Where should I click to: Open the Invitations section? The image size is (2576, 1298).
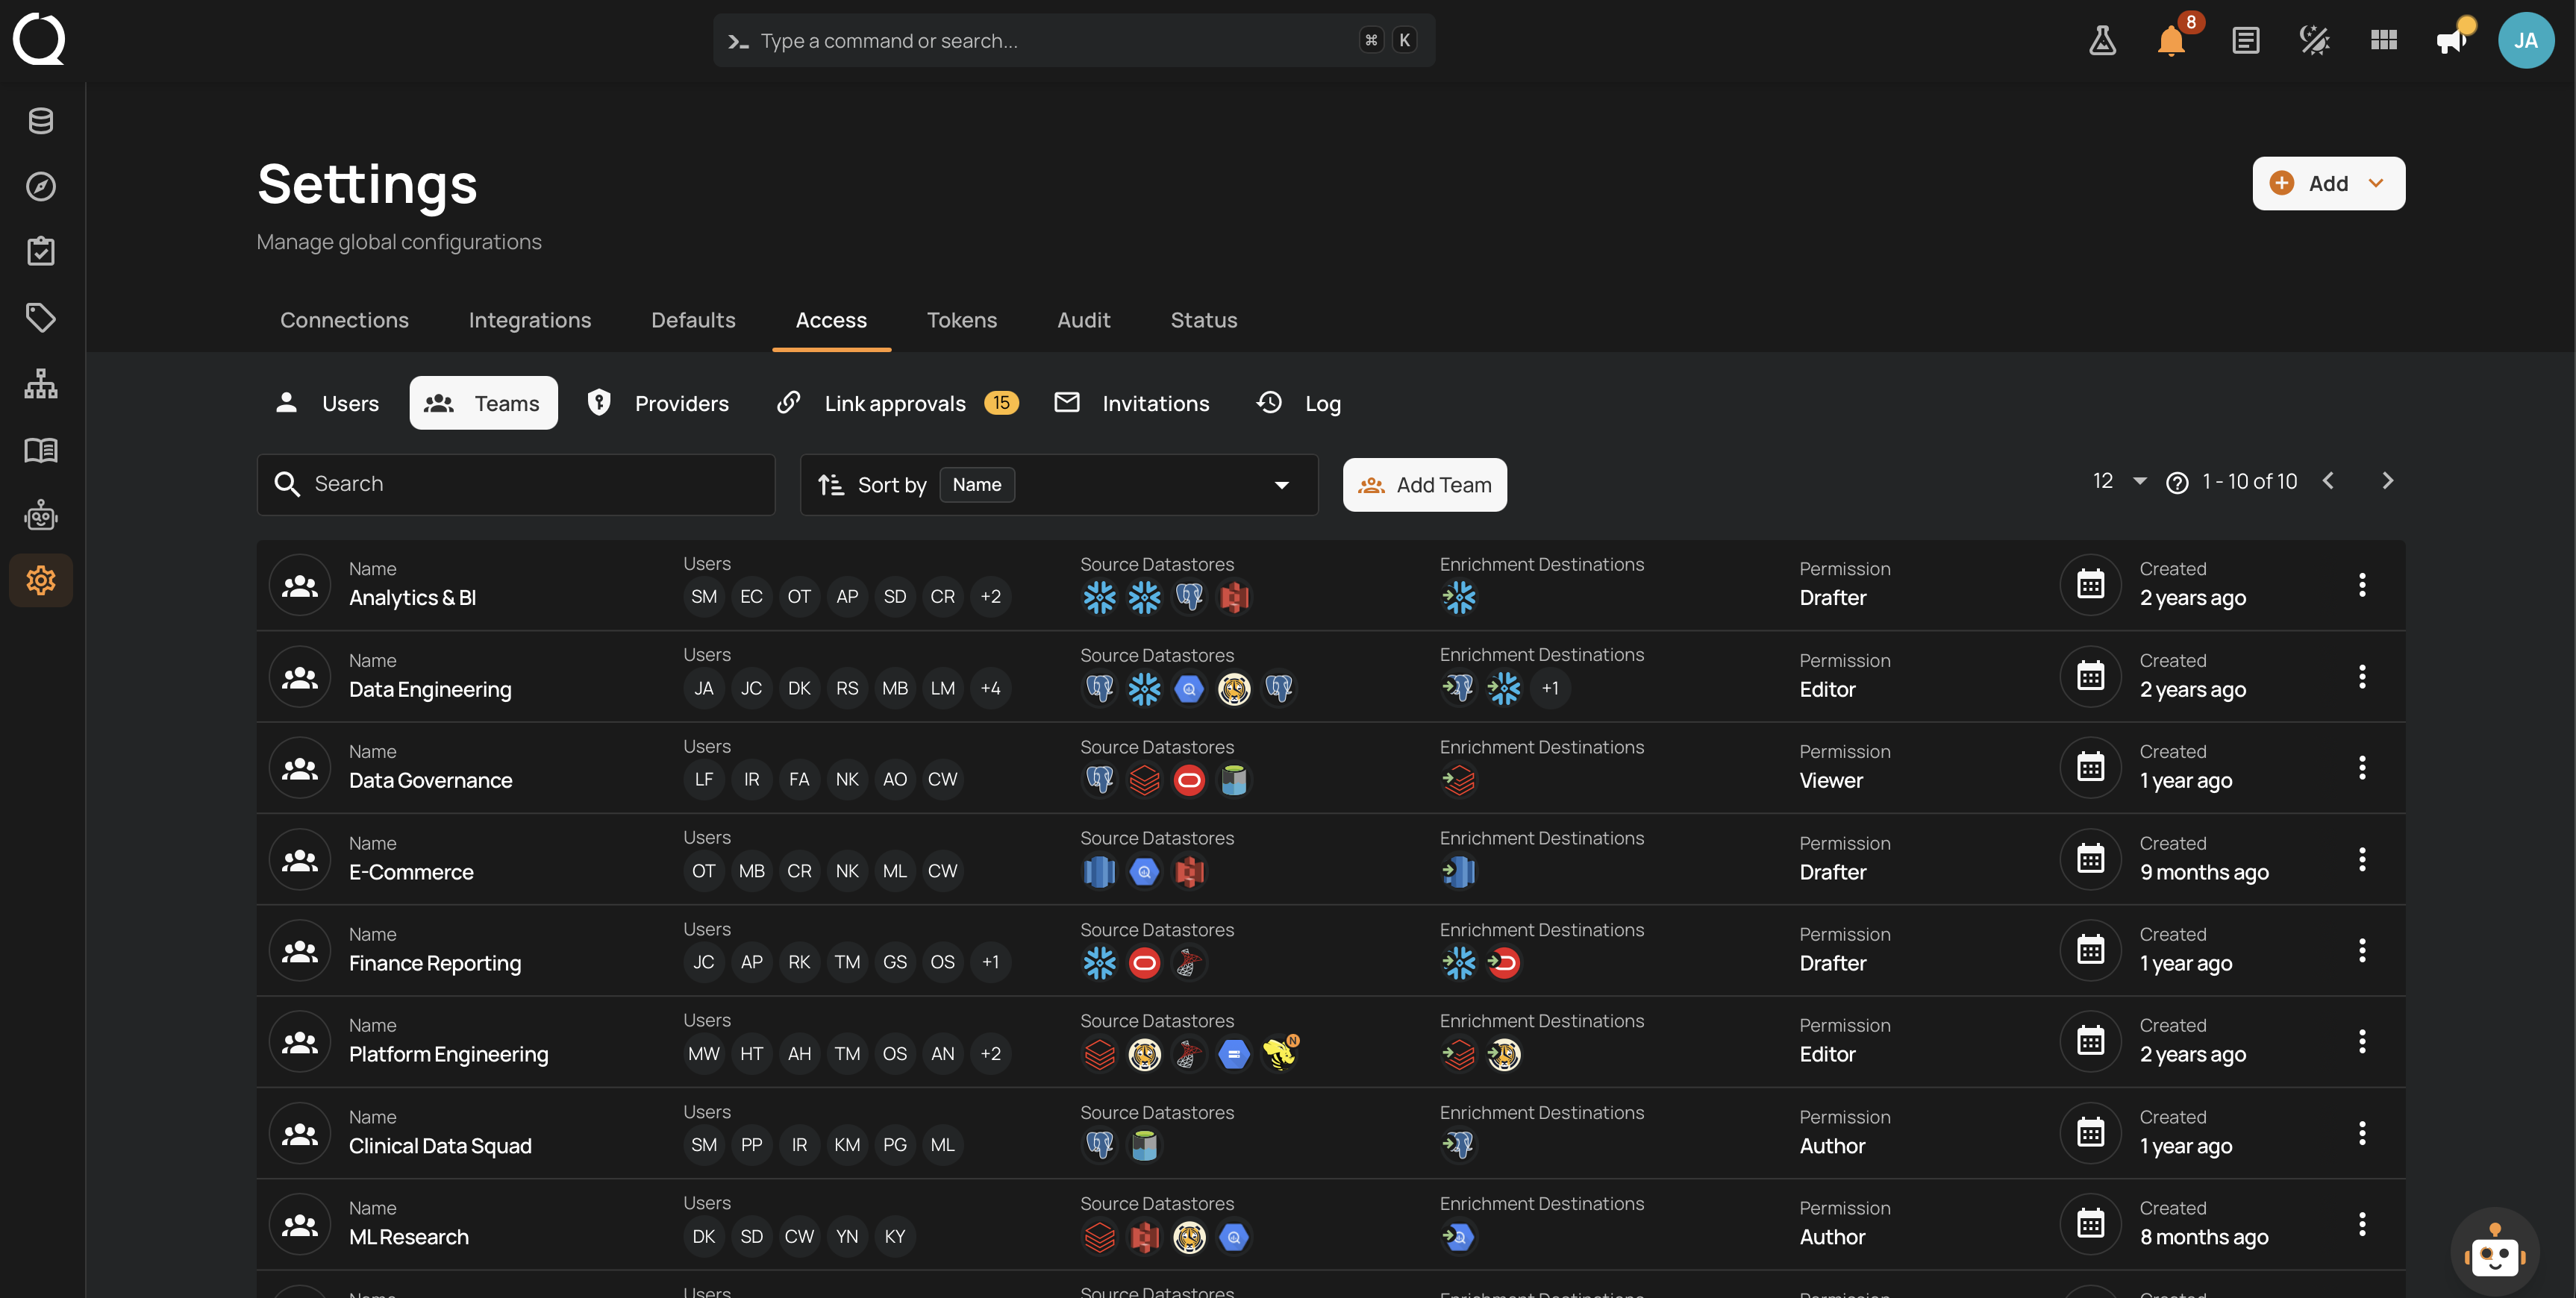(x=1132, y=403)
